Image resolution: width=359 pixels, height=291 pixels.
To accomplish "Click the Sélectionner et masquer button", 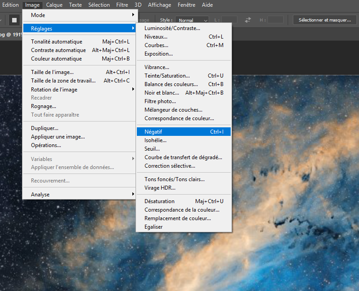I will coord(324,20).
